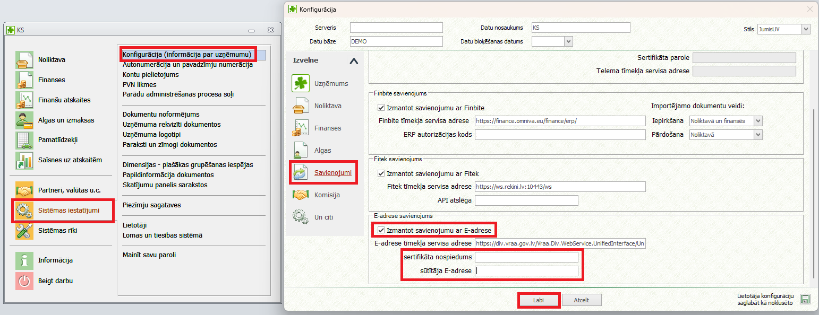Screen dimensions: 819x315
Task: Click sertifikāta nospiedums field
Action: [526, 257]
